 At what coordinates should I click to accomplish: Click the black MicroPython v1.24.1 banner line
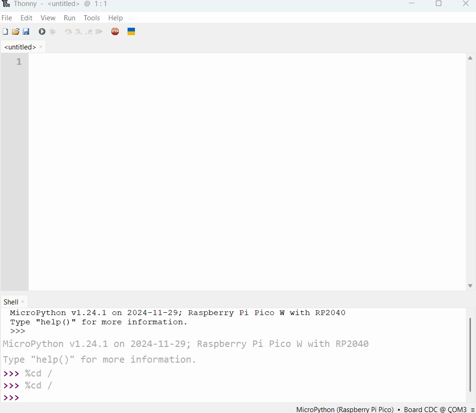(x=177, y=313)
